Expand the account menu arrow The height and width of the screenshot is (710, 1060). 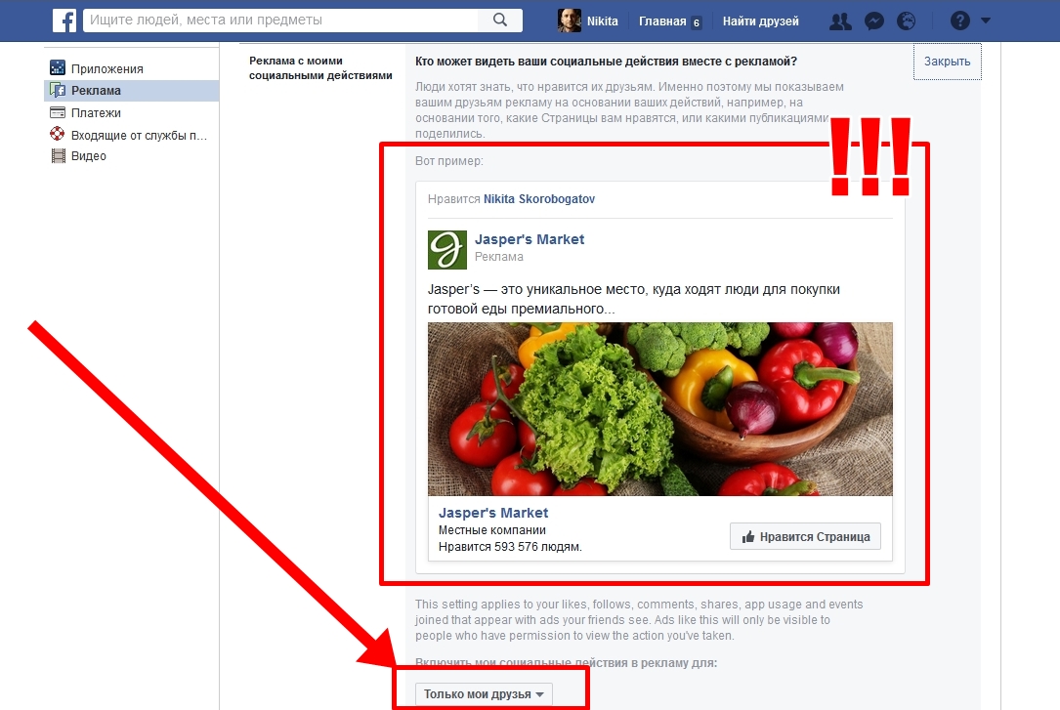pos(985,21)
